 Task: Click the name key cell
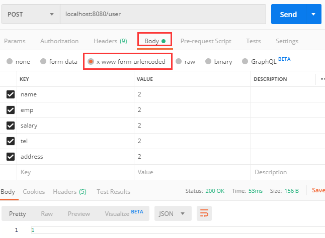pyautogui.click(x=75, y=94)
